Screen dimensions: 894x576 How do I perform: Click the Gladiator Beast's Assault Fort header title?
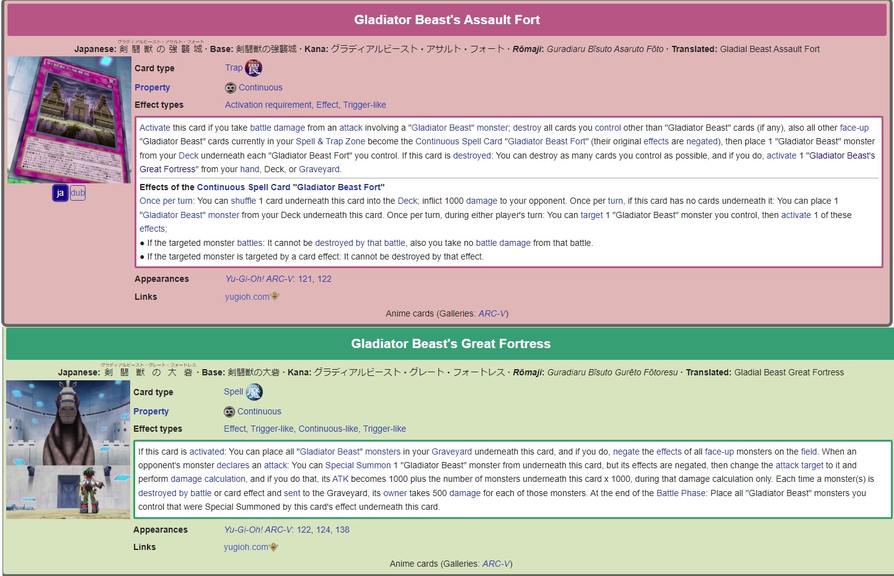pyautogui.click(x=447, y=20)
